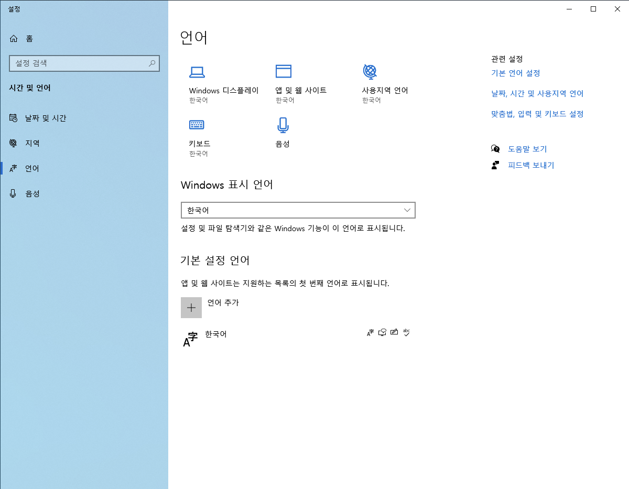
Task: Click the text-to-speech feature icon on the 한국어 row
Action: [x=383, y=332]
